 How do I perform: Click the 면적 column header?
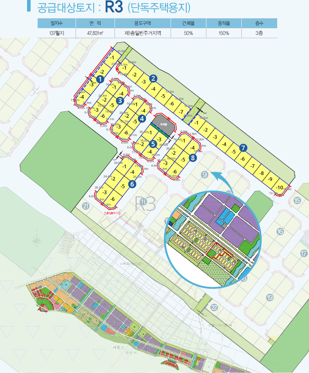click(95, 23)
